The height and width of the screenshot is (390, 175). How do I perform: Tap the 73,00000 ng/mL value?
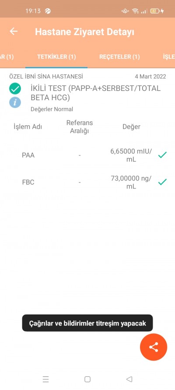pyautogui.click(x=131, y=182)
